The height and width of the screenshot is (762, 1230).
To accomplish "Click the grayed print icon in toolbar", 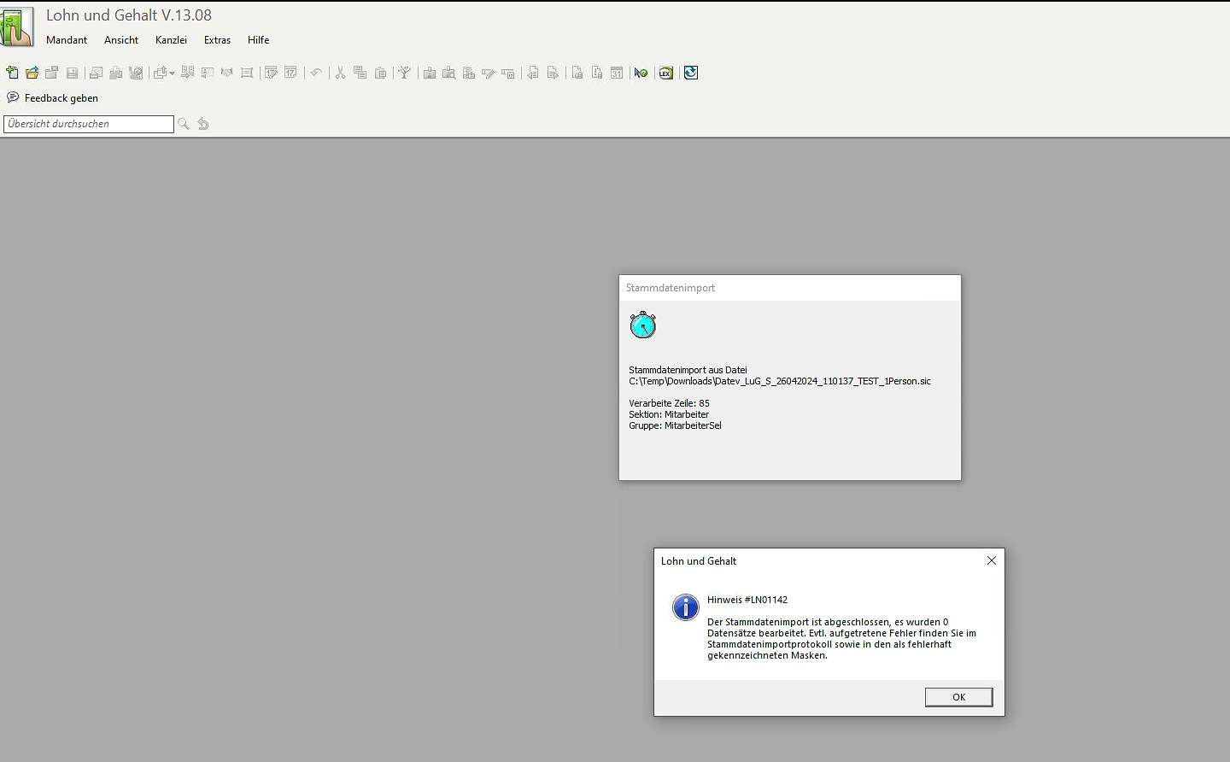I will click(115, 73).
